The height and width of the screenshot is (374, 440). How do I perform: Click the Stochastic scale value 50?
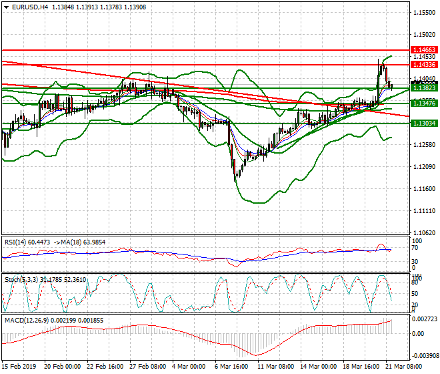point(415,294)
